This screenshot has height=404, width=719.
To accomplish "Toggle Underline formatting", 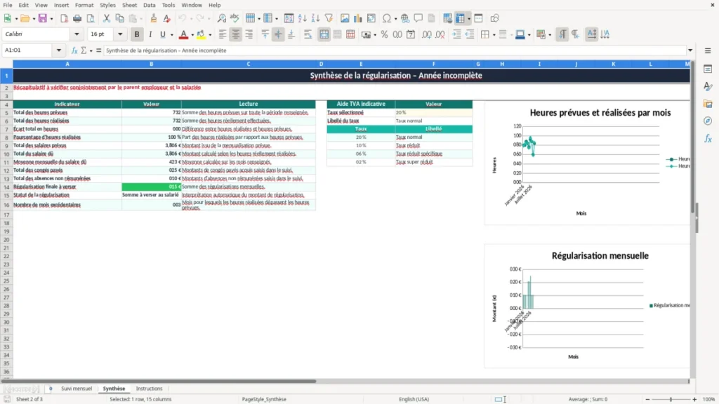I will click(x=163, y=34).
